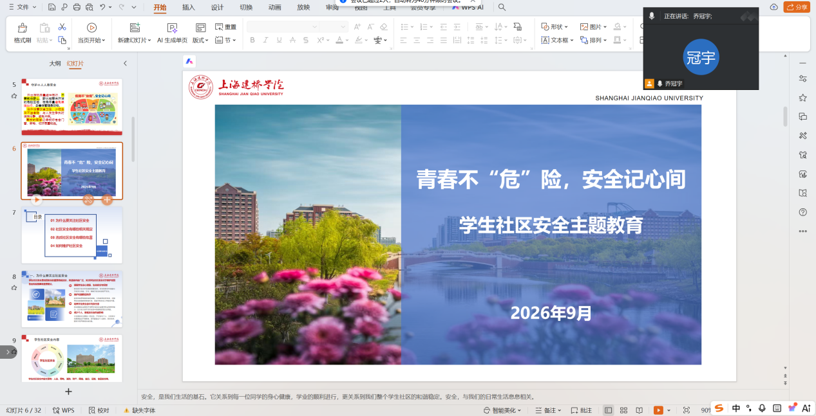Toggle 备注 notes pane in status bar
Screen dimensions: 816x416
pos(549,410)
